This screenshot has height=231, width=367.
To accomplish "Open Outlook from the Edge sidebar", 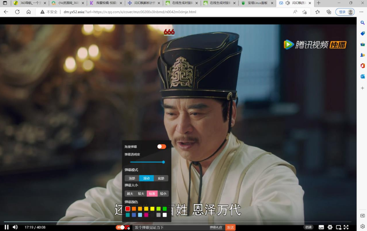I will 363,76.
